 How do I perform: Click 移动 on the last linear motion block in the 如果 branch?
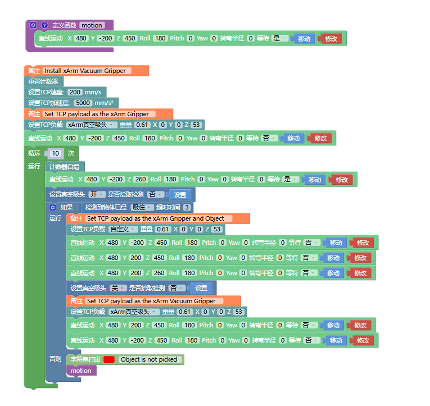point(336,340)
